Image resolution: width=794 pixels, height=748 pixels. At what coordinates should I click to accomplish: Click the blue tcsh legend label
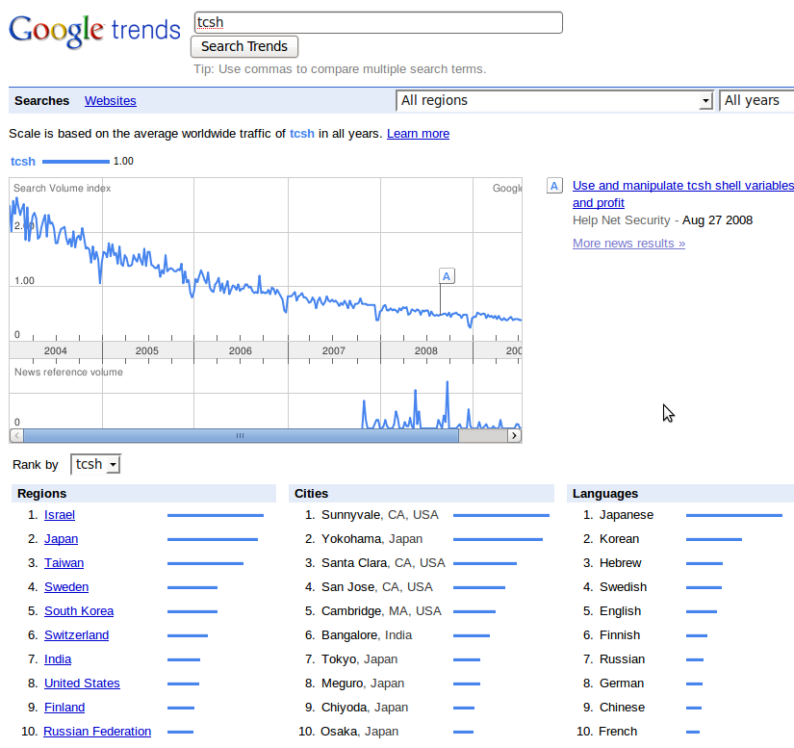23,162
